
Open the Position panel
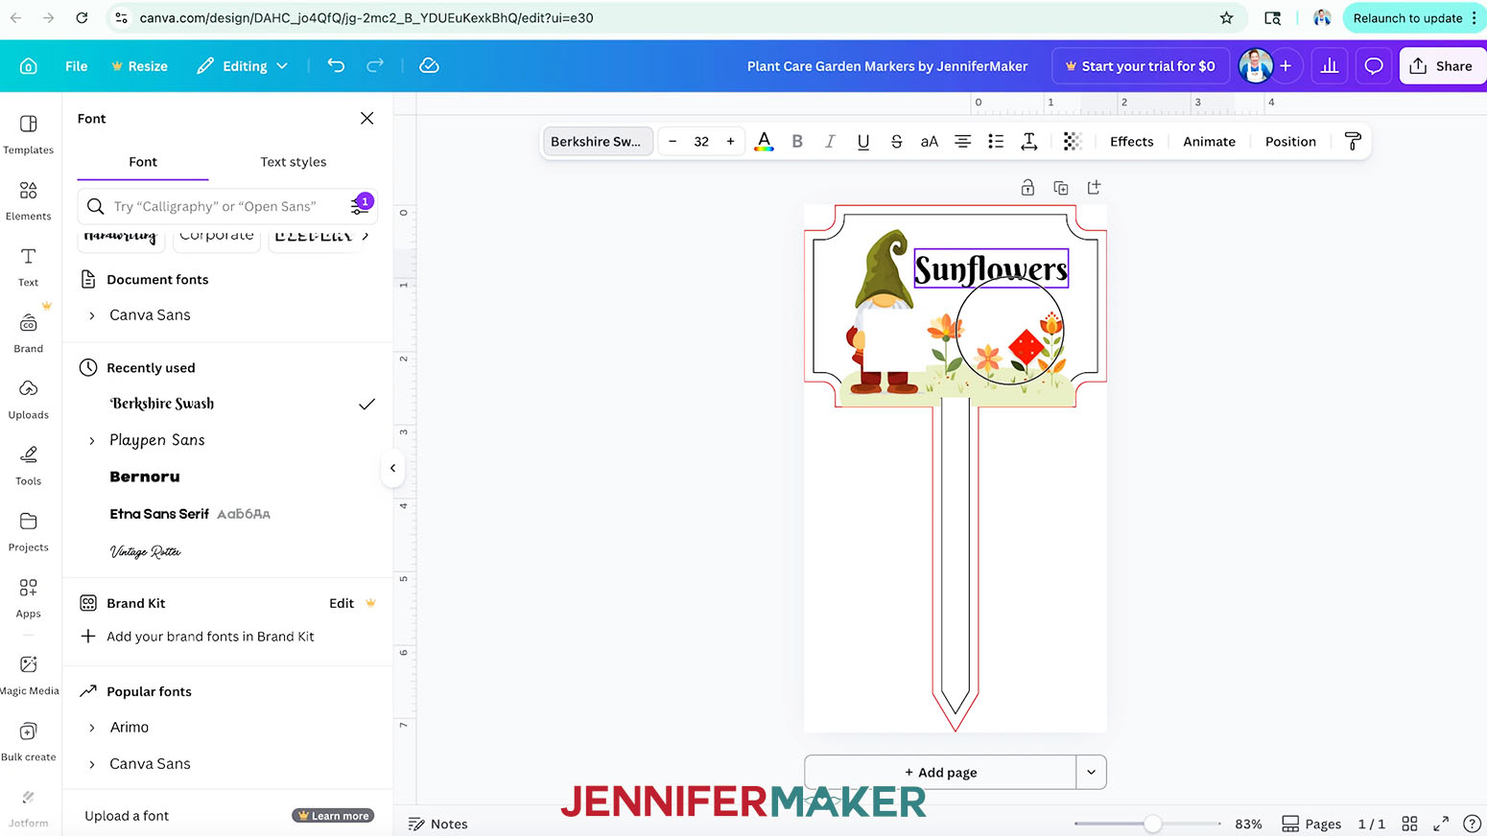point(1290,142)
